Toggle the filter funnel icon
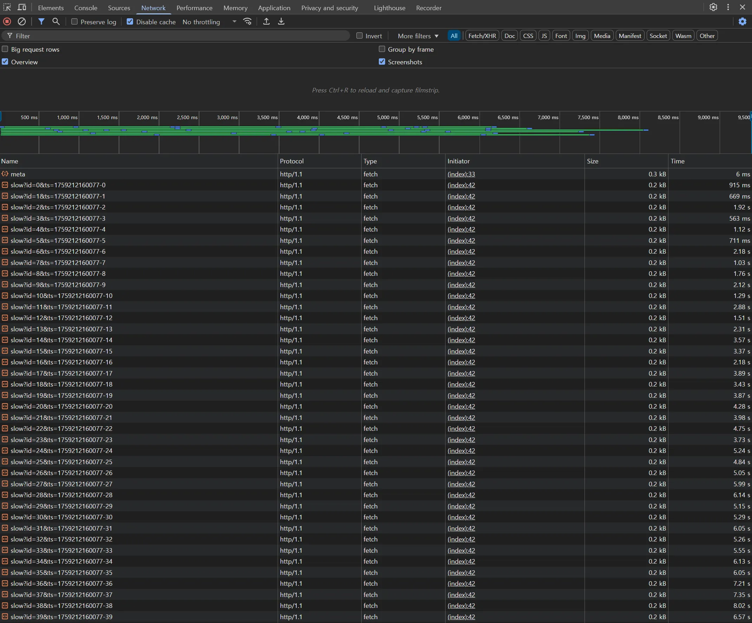Image resolution: width=752 pixels, height=623 pixels. [41, 21]
